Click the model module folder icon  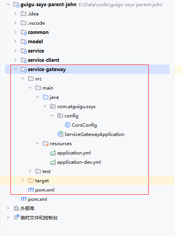[x=24, y=42]
